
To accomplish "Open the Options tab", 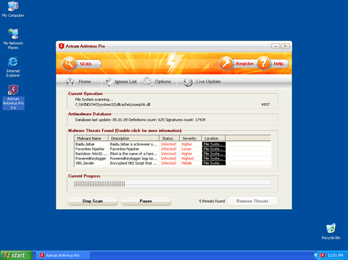I will [157, 81].
